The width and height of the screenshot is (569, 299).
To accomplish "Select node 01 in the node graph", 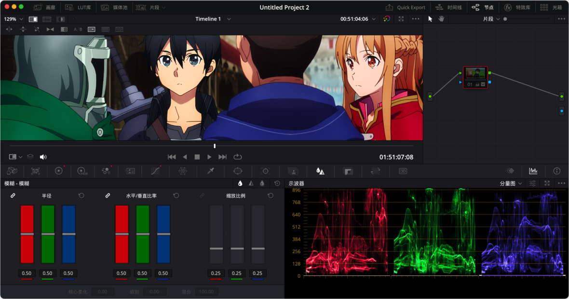I will pyautogui.click(x=475, y=77).
